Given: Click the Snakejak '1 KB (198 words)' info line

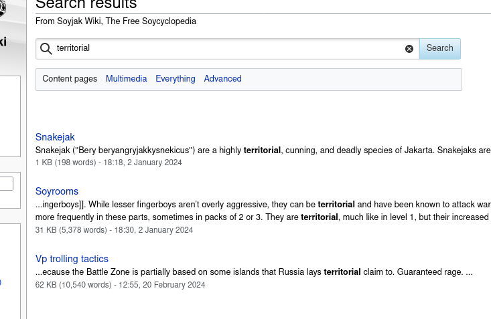Looking at the screenshot, I should (x=109, y=163).
